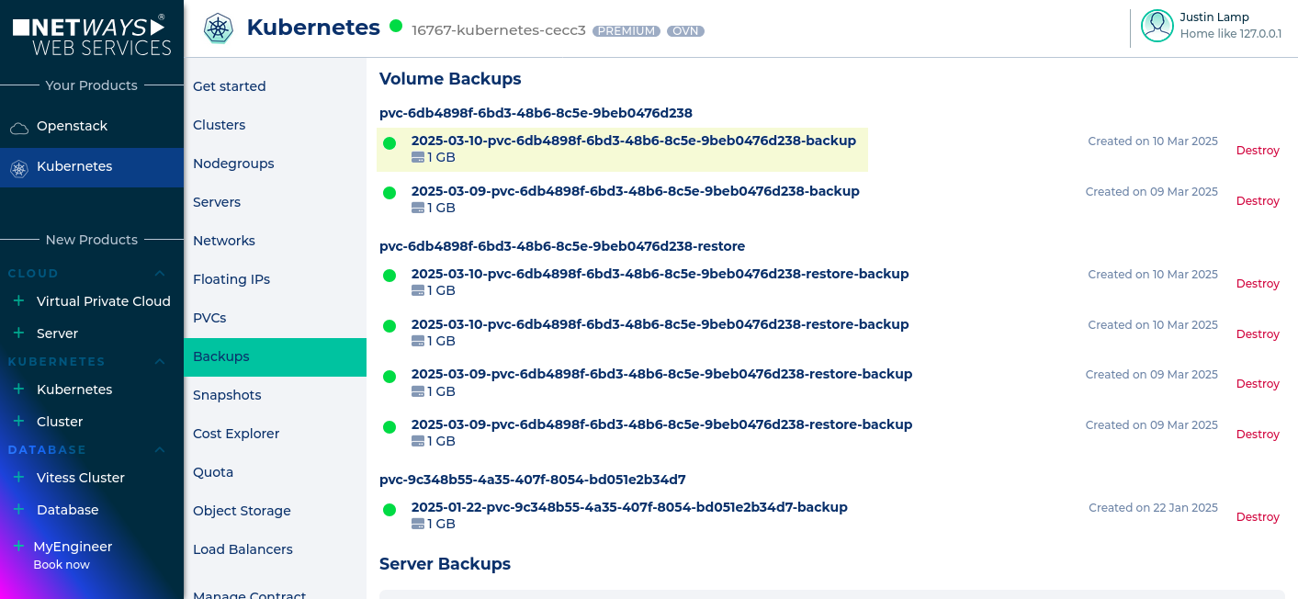The height and width of the screenshot is (599, 1298).
Task: Open the Servers section
Action: coord(275,202)
